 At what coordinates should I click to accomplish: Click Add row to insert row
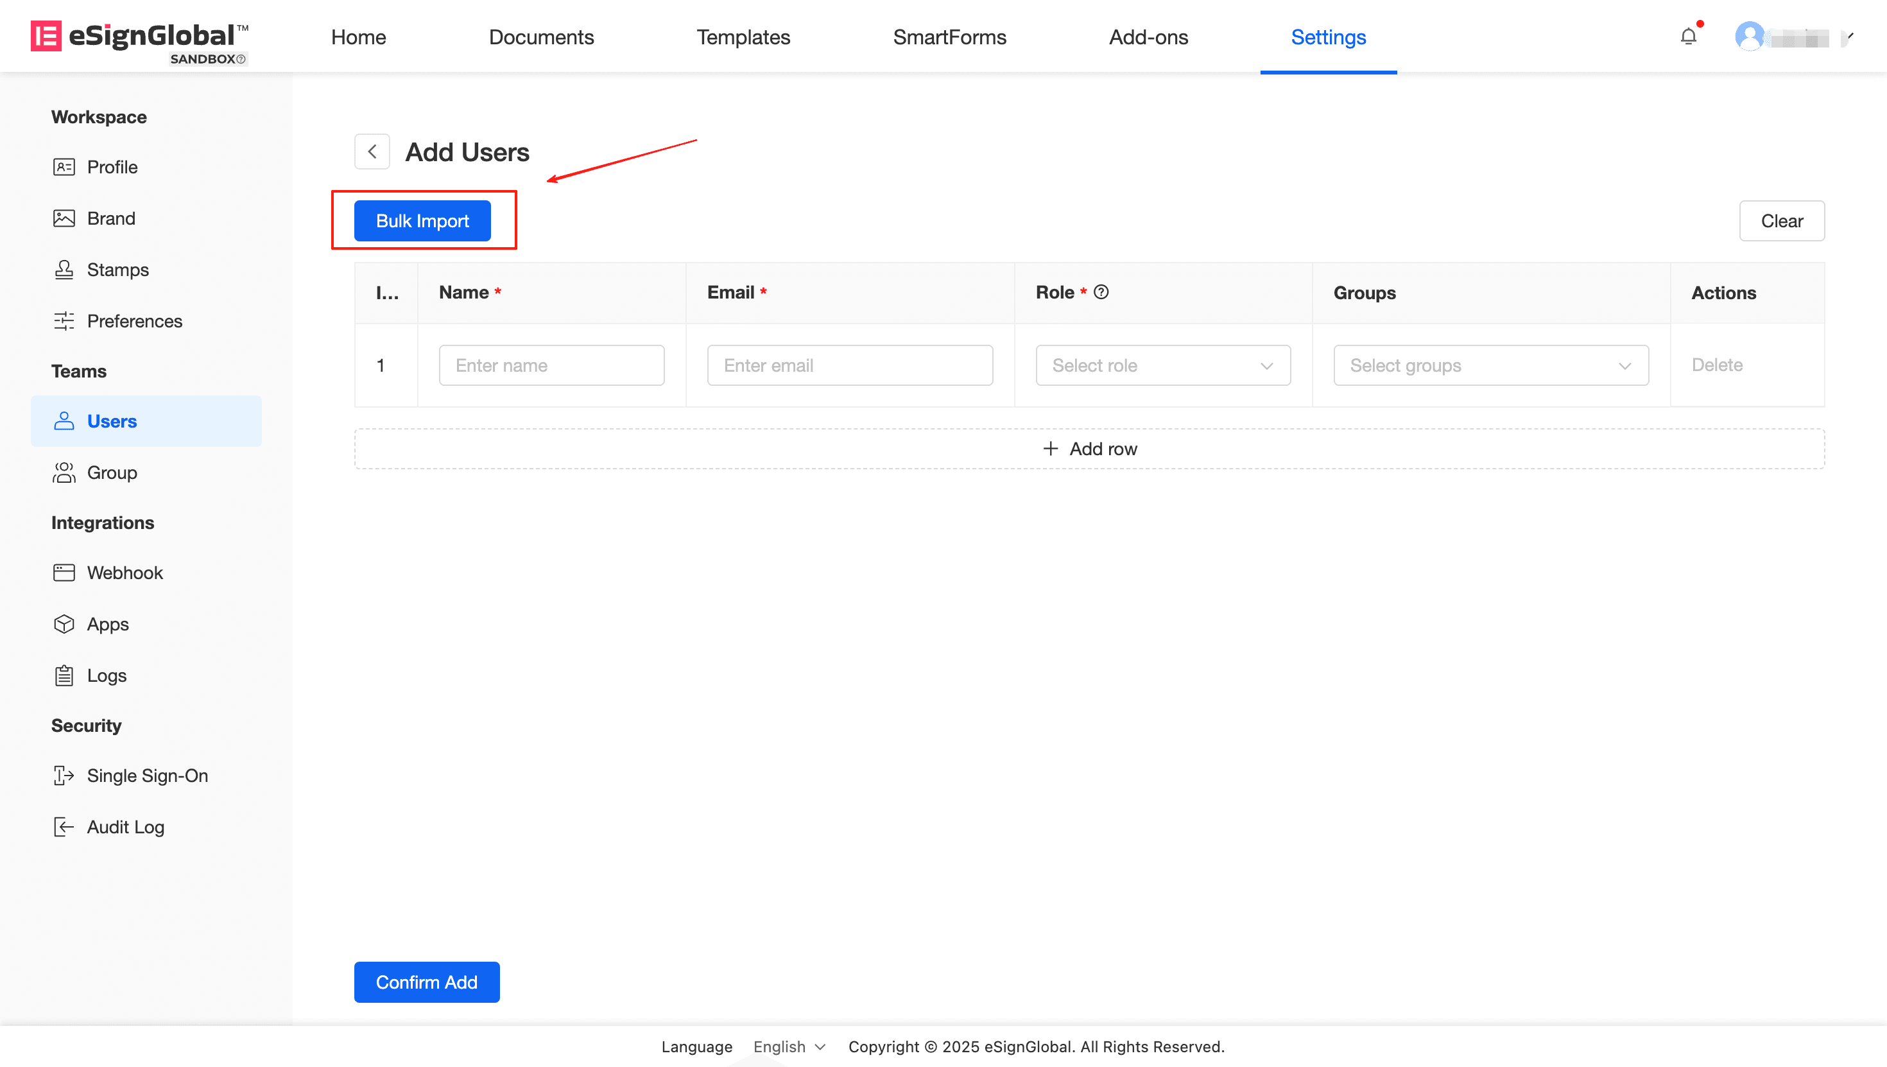pyautogui.click(x=1089, y=449)
